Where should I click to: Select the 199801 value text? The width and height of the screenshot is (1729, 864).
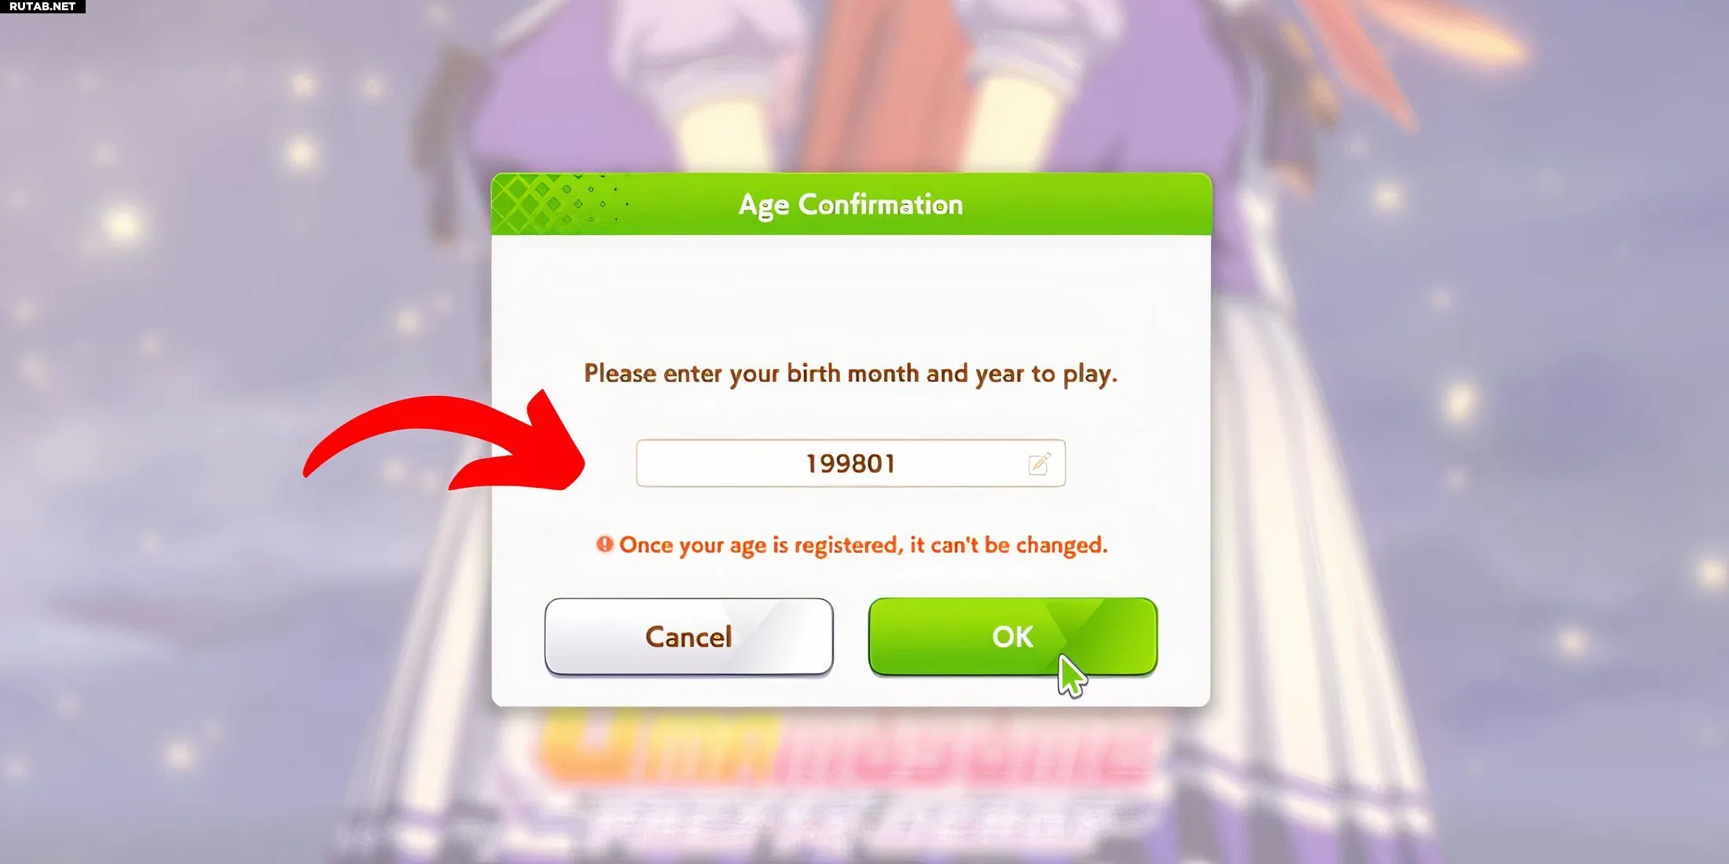point(850,463)
